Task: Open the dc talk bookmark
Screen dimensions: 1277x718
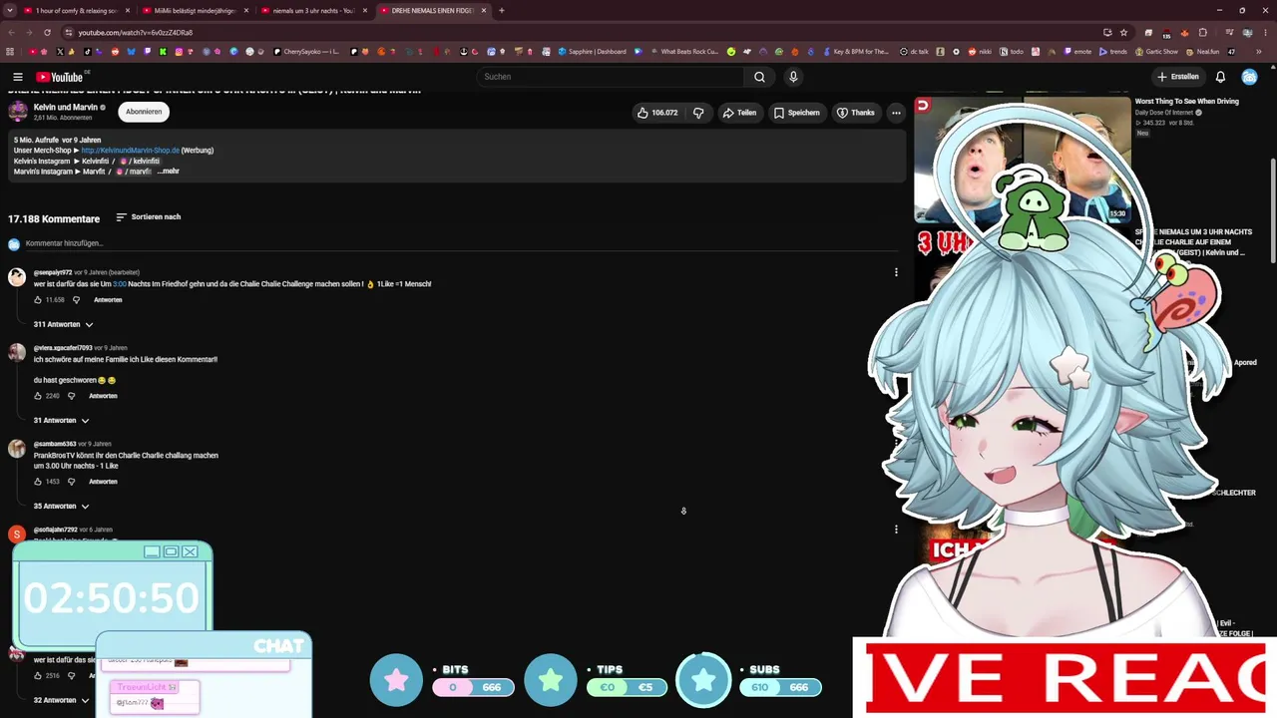Action: [x=914, y=52]
